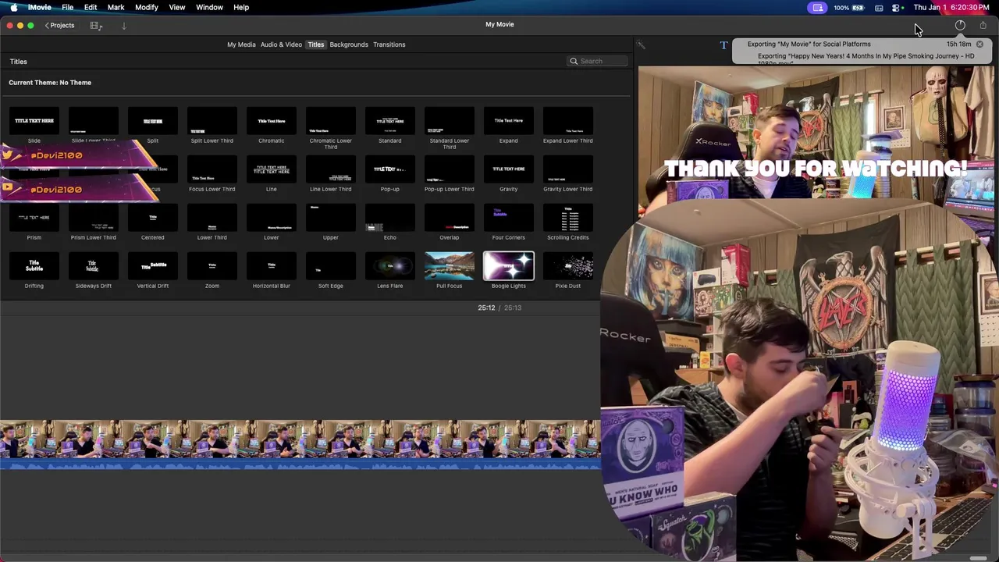This screenshot has width=999, height=562.
Task: Open the Help menu
Action: point(241,8)
